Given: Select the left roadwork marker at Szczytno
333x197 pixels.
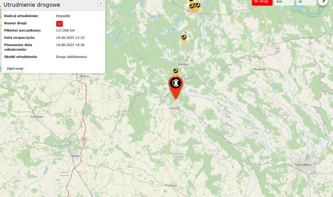Looking at the screenshot, I should point(192,7).
